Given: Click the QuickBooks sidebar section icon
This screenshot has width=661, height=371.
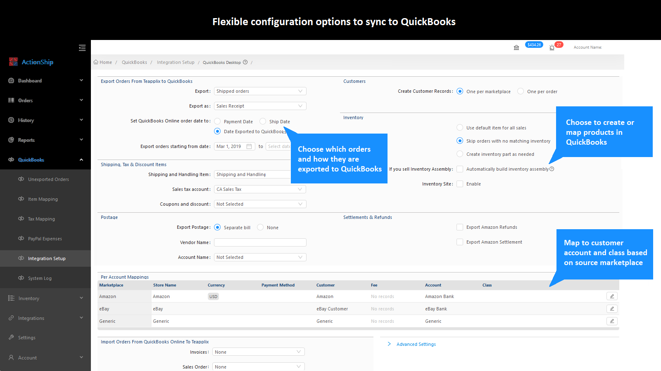Looking at the screenshot, I should pyautogui.click(x=11, y=160).
